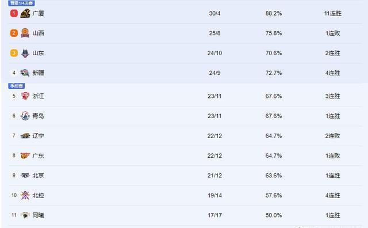Click 广厦's 11连胜 streak text

333,13
